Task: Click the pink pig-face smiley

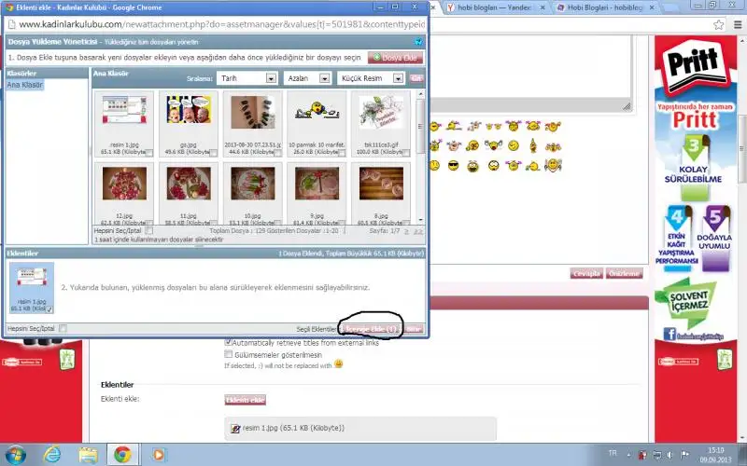Action: click(x=453, y=145)
